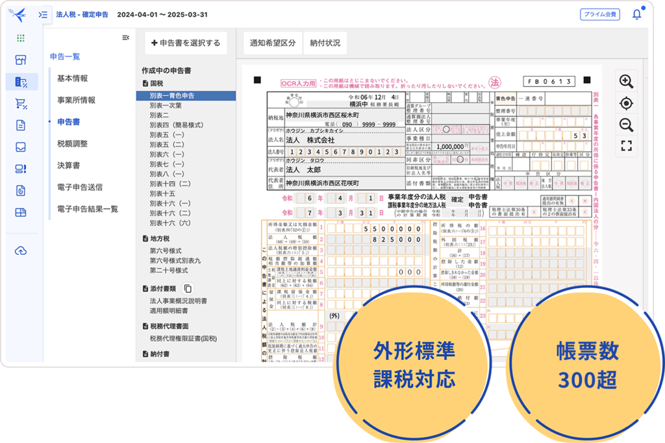The image size is (665, 443).
Task: Switch to the 納付状況 tab
Action: [x=325, y=43]
